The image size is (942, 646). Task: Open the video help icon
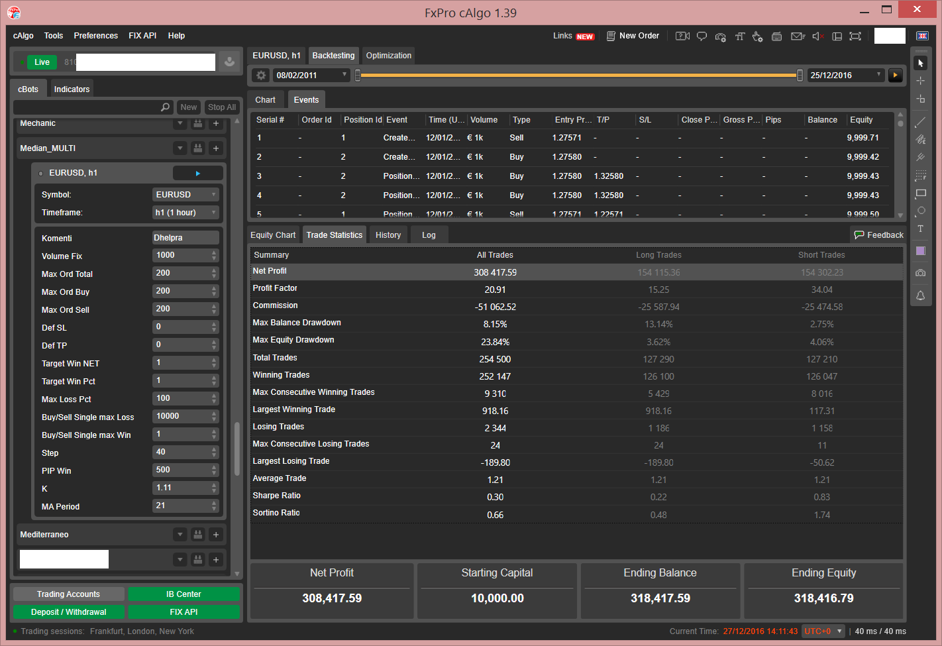[682, 36]
